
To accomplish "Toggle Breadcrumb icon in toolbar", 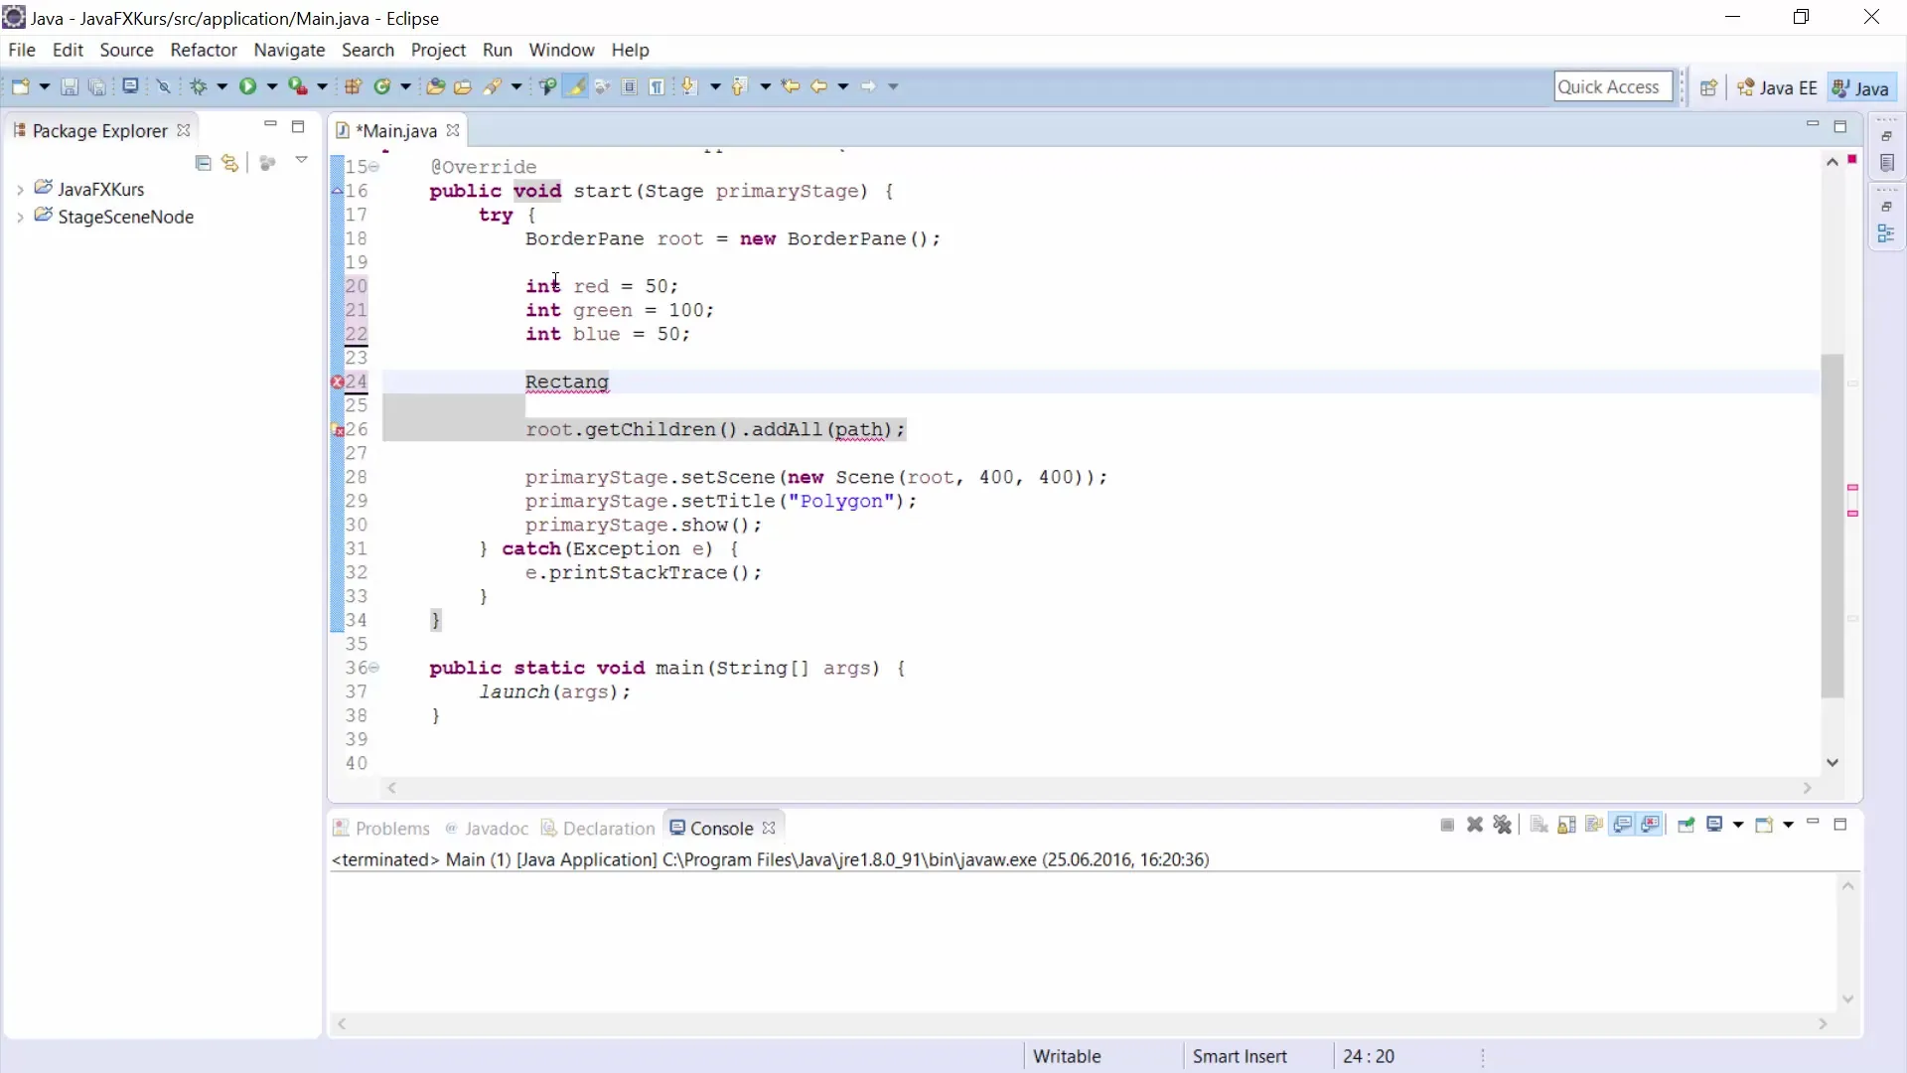I will point(547,86).
